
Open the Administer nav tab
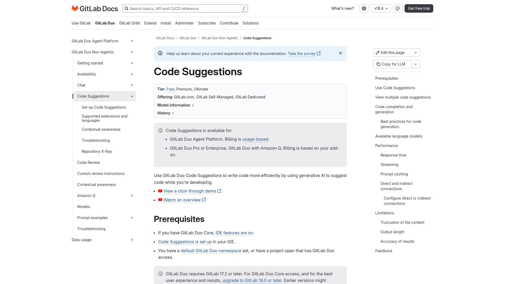(x=184, y=23)
